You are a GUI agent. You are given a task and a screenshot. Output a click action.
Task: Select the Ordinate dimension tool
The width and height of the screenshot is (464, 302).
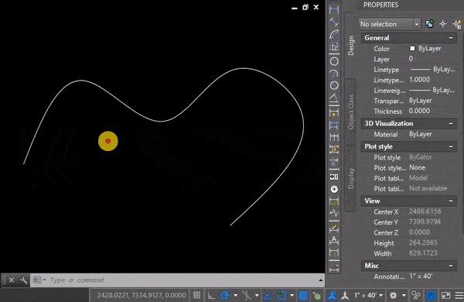coord(334,46)
